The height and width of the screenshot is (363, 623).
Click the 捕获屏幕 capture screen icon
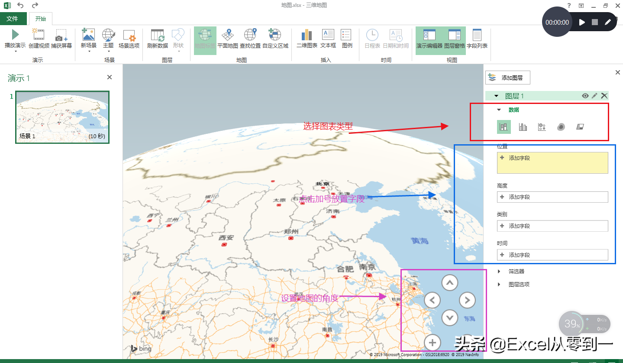[x=61, y=35]
